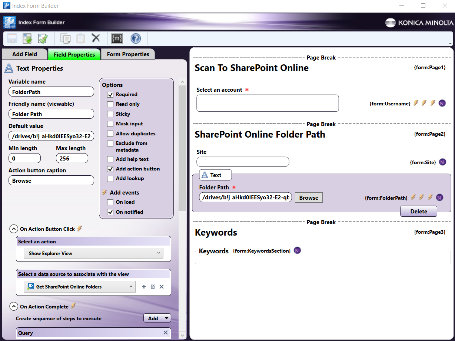Click the Friendly name input field
455x341 pixels.
pos(51,114)
